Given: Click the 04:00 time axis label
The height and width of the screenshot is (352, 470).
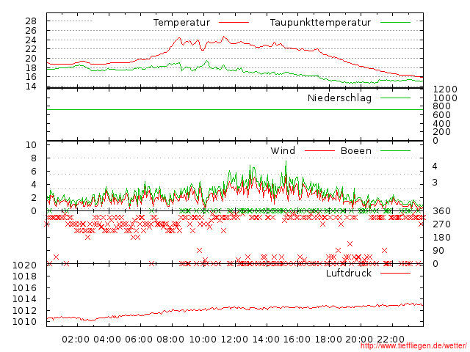Looking at the screenshot, I should pos(107,340).
